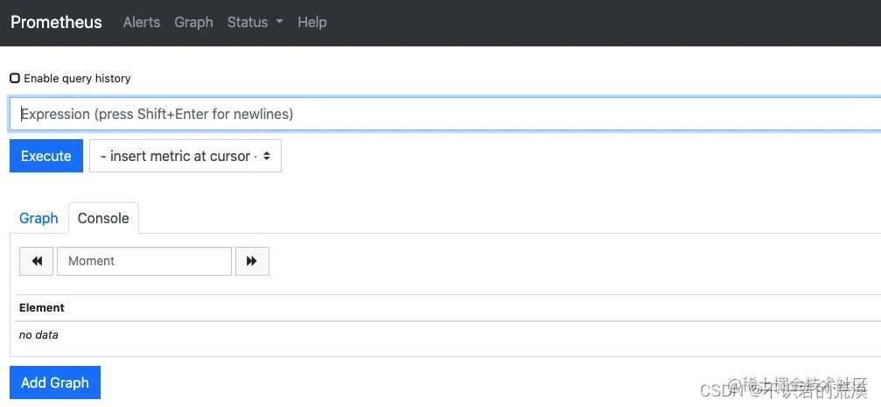
Task: Focus the Expression query input field
Action: (437, 114)
